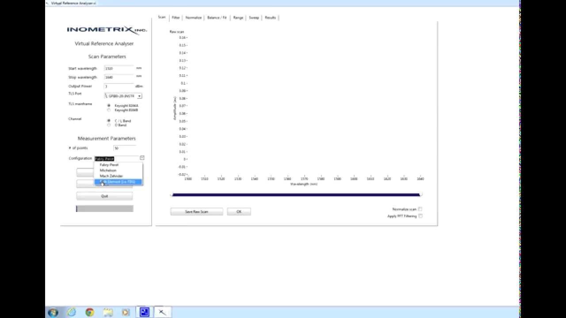Launch Internet Explorer from taskbar

coord(72,312)
